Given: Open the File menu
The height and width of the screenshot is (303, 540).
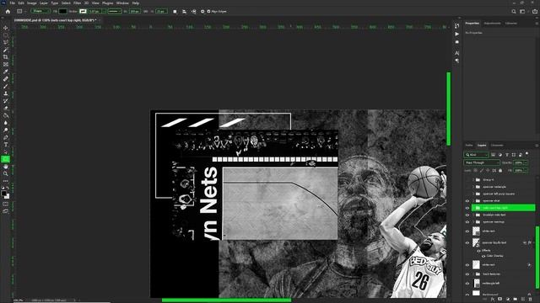Looking at the screenshot, I should click(13, 3).
